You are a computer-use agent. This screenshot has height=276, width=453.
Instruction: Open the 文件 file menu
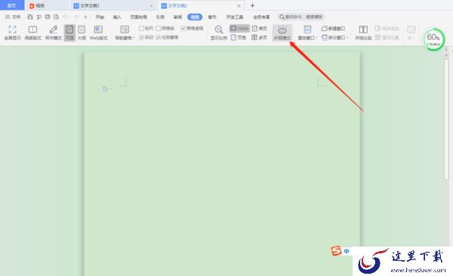pyautogui.click(x=13, y=17)
